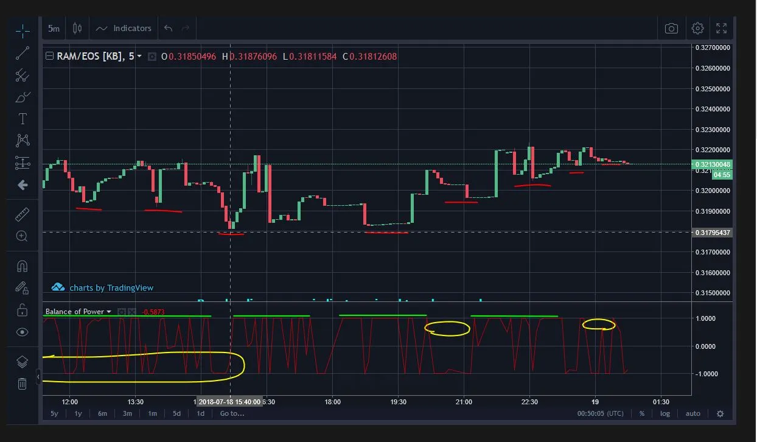Delete drawings with trash can icon
757x442 pixels.
pos(22,384)
